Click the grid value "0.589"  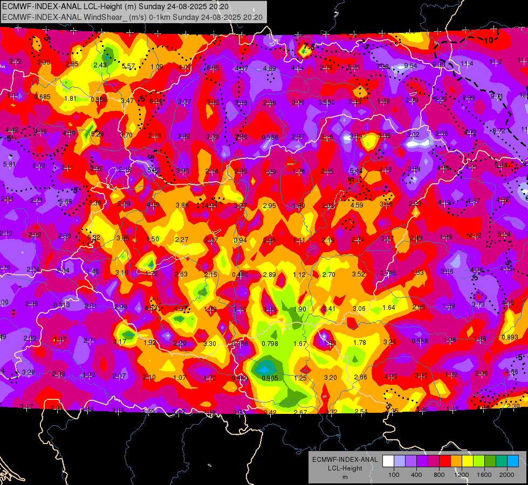coord(99,100)
